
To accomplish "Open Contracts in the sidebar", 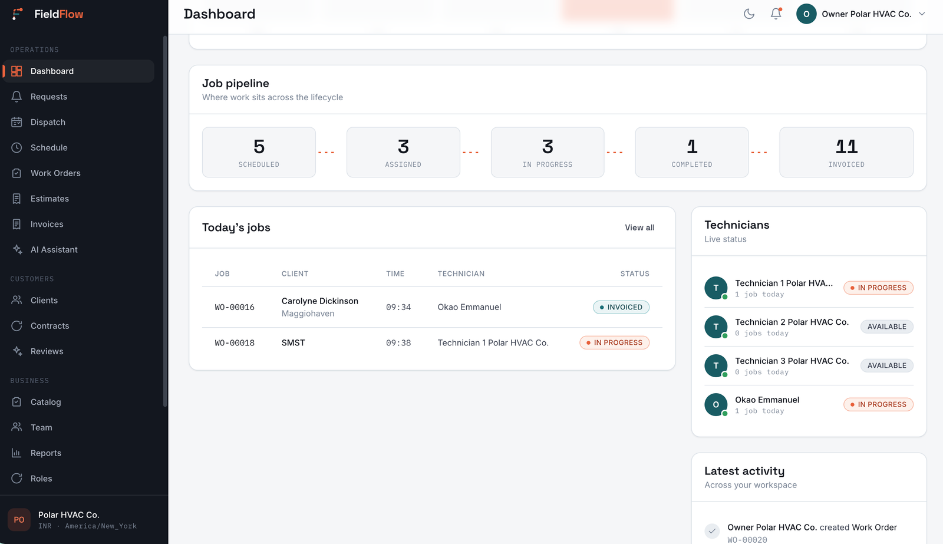I will tap(78, 326).
